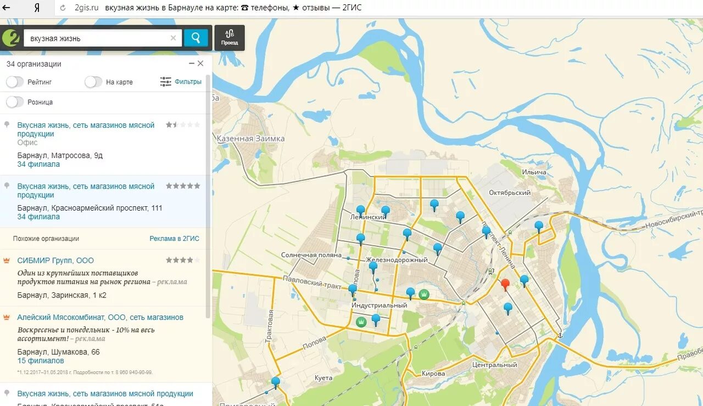The image size is (703, 406).
Task: Click the crown icon beside СИБМИР Групп
Action: 7,260
